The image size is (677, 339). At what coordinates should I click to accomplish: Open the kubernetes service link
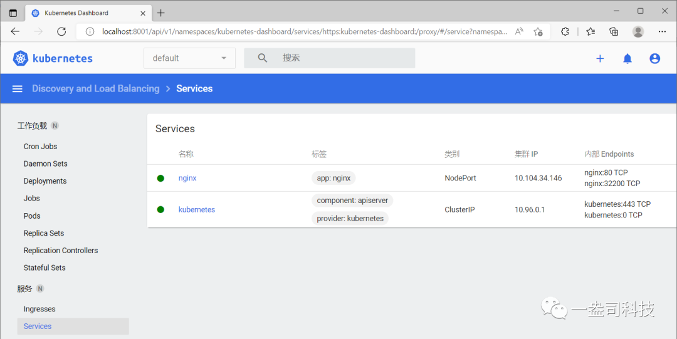pyautogui.click(x=197, y=209)
